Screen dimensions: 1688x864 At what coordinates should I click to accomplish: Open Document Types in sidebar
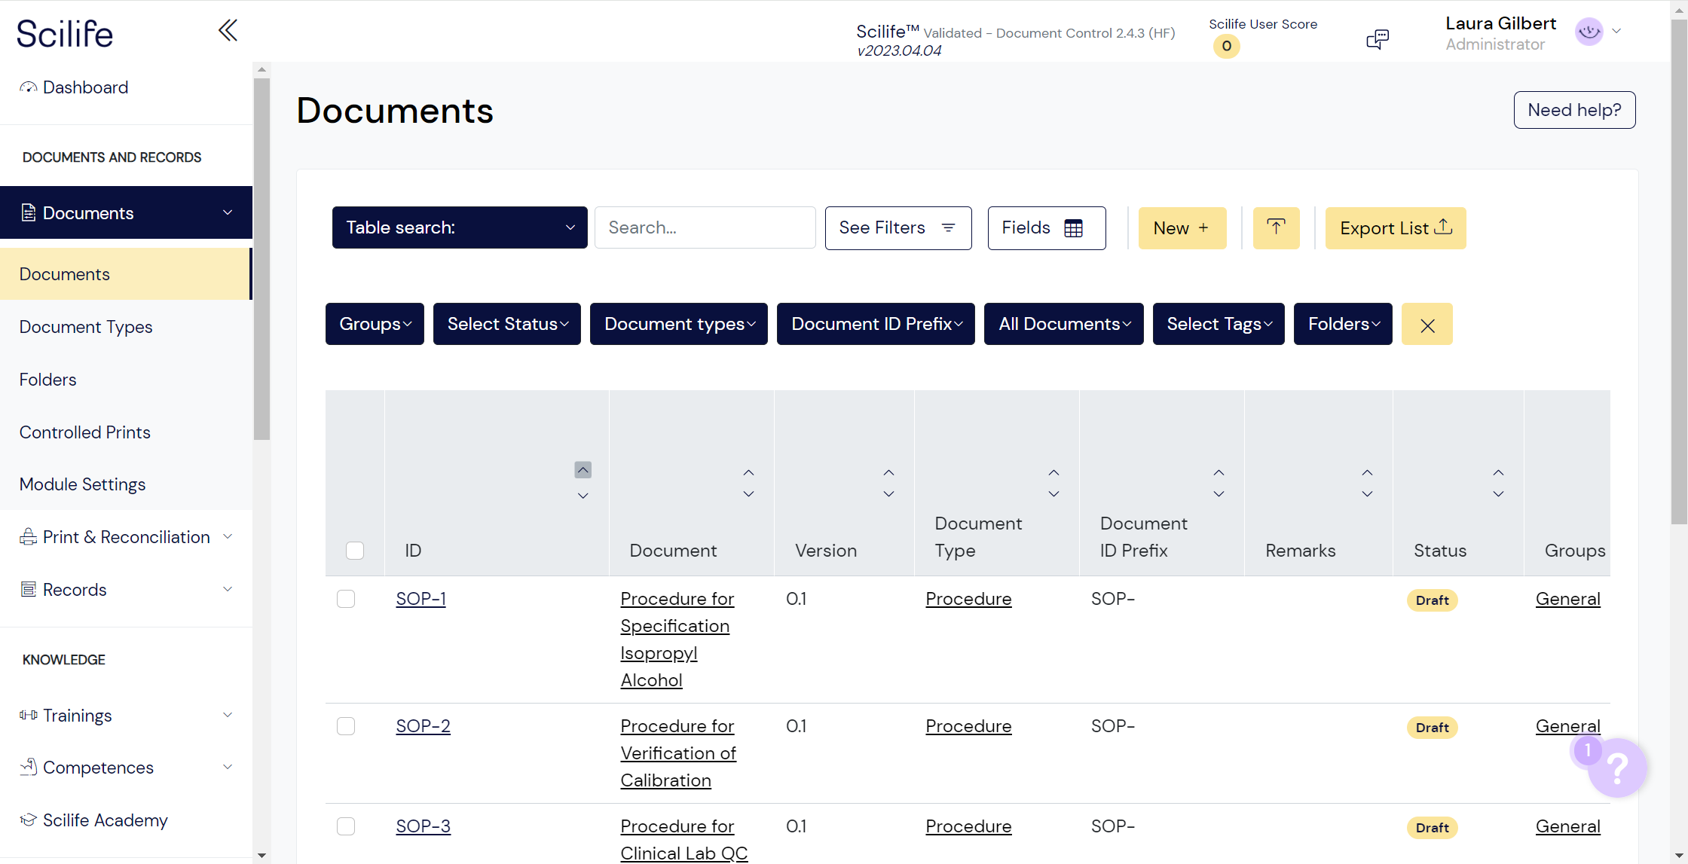pyautogui.click(x=86, y=327)
